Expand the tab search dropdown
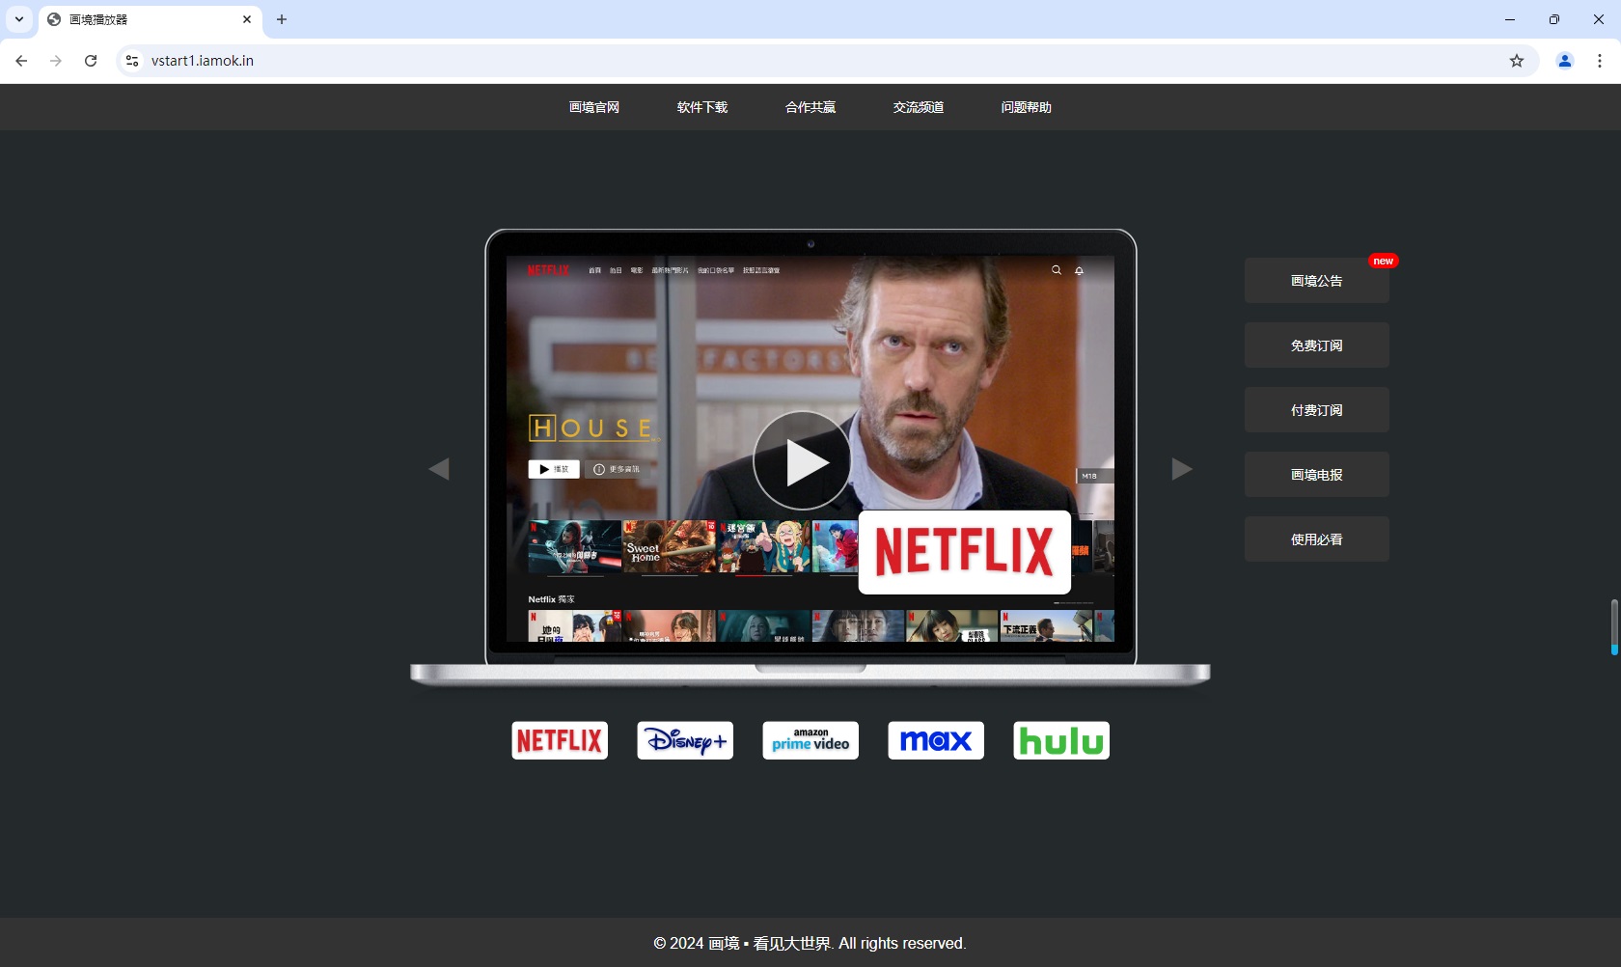 coord(19,19)
